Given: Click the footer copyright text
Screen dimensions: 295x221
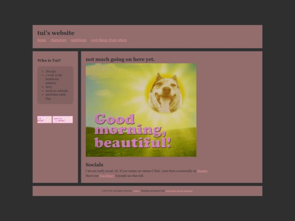Looking at the screenshot, I should (117, 191).
